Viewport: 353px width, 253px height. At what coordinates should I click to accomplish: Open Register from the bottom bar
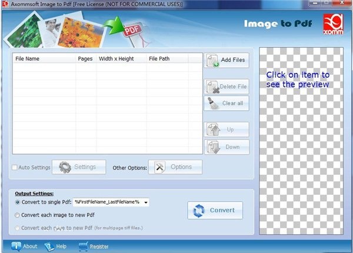click(x=94, y=247)
